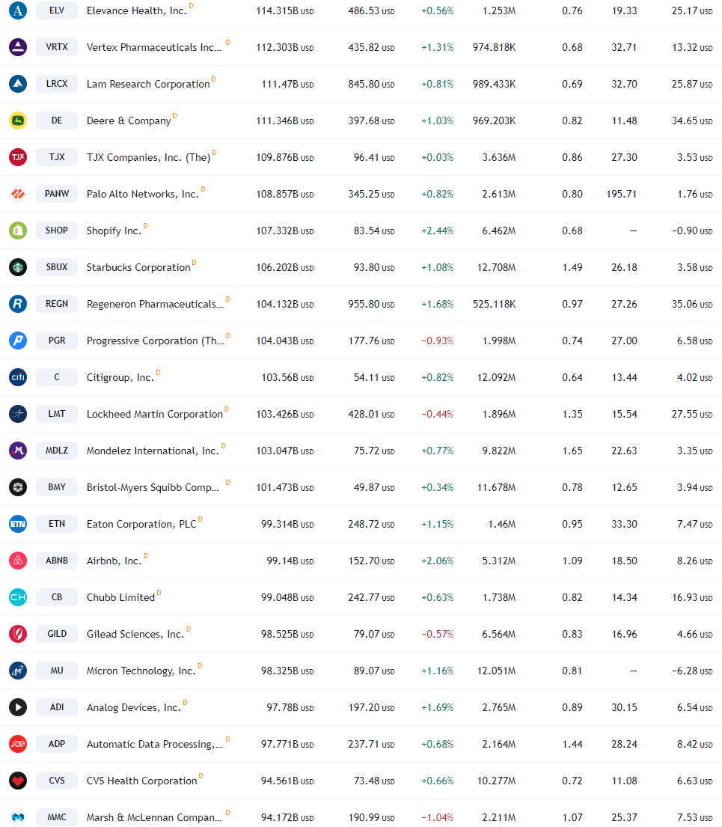Click the 1.49 relative volume for Starbucks
The image size is (722, 827).
572,267
